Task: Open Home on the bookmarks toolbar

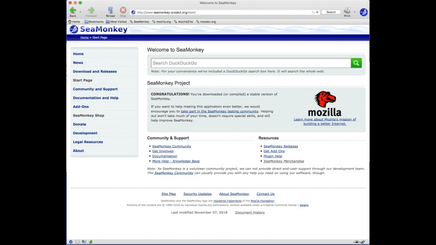Action: 74,21
